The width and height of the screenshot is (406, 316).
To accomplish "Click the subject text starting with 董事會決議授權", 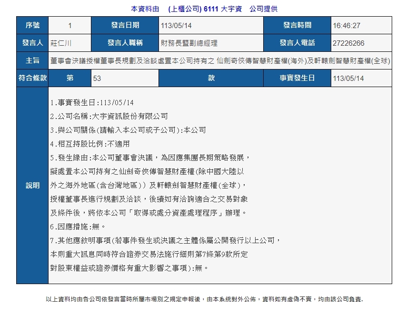I will pyautogui.click(x=219, y=60).
